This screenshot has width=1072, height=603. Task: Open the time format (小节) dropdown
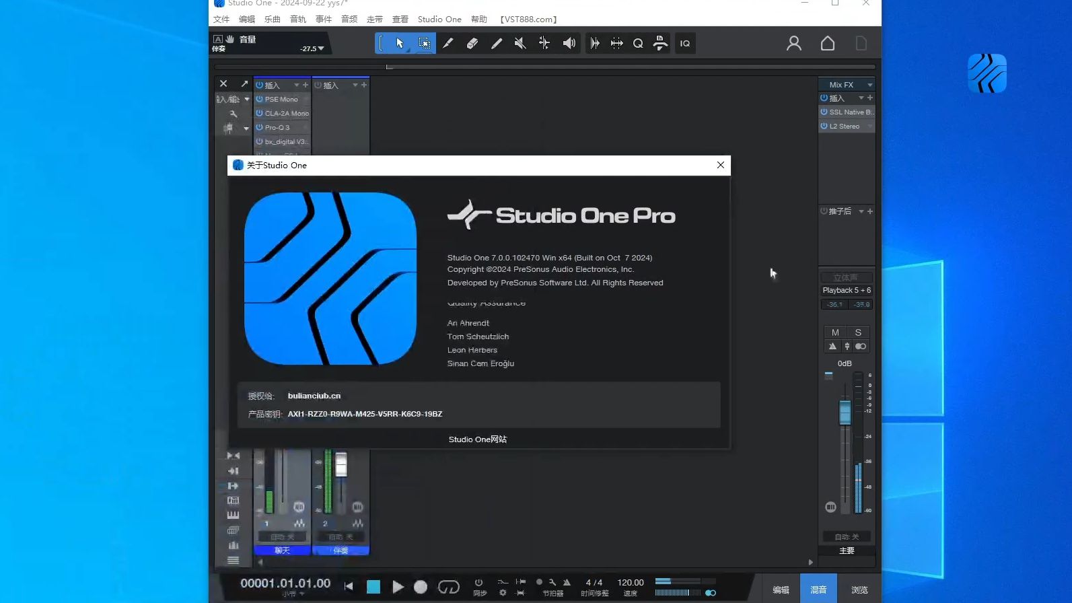point(293,594)
